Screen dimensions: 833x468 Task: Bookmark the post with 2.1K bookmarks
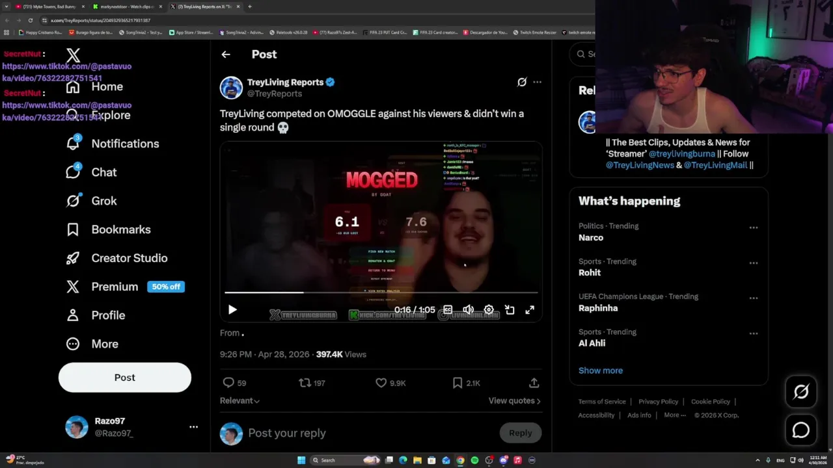pyautogui.click(x=466, y=383)
